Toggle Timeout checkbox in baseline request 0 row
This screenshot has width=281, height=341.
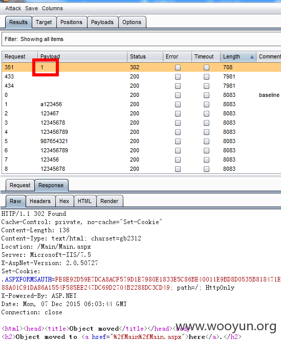pos(206,95)
